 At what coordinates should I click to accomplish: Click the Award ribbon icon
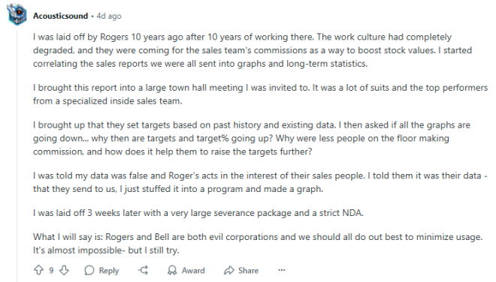click(x=172, y=270)
